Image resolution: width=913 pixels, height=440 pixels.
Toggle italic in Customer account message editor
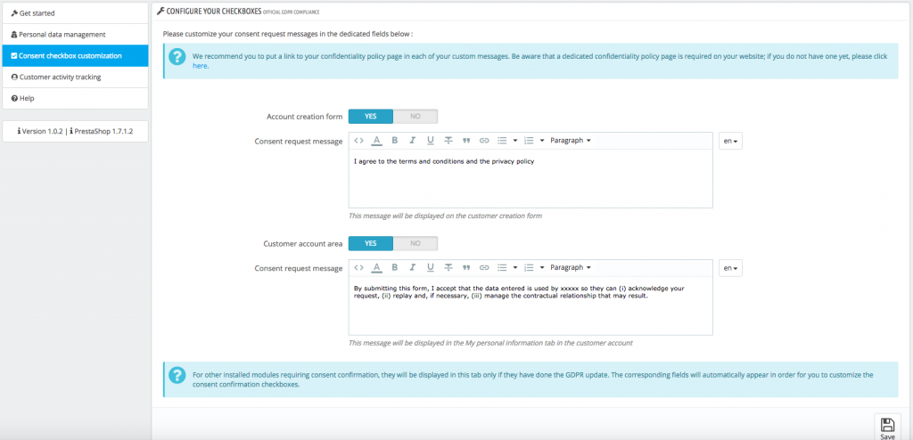click(x=412, y=268)
